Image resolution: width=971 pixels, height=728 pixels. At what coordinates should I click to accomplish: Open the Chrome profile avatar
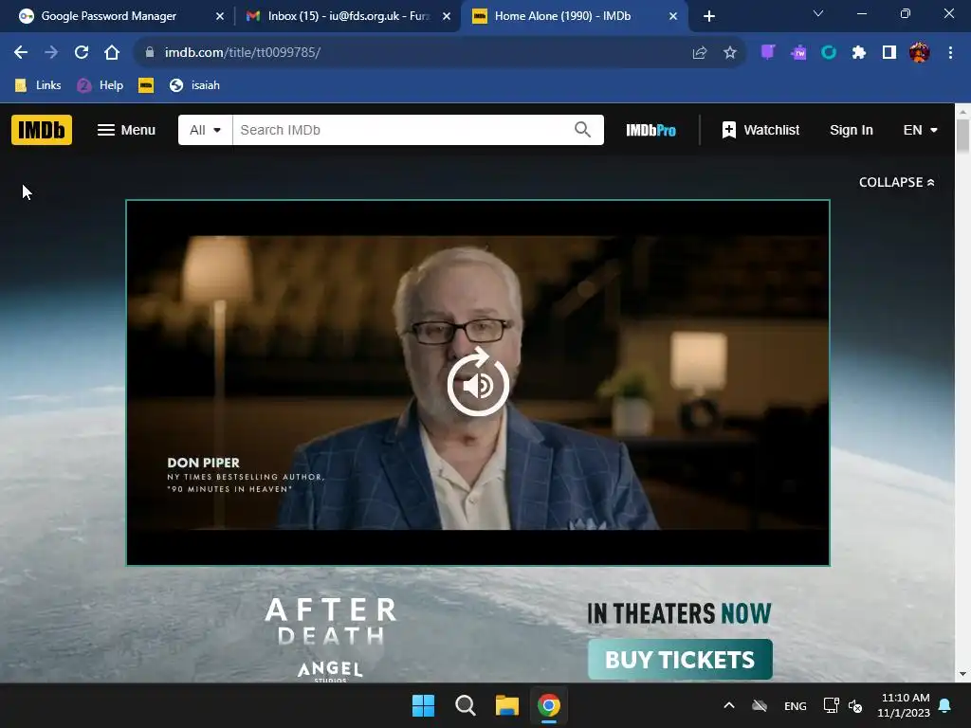[920, 53]
